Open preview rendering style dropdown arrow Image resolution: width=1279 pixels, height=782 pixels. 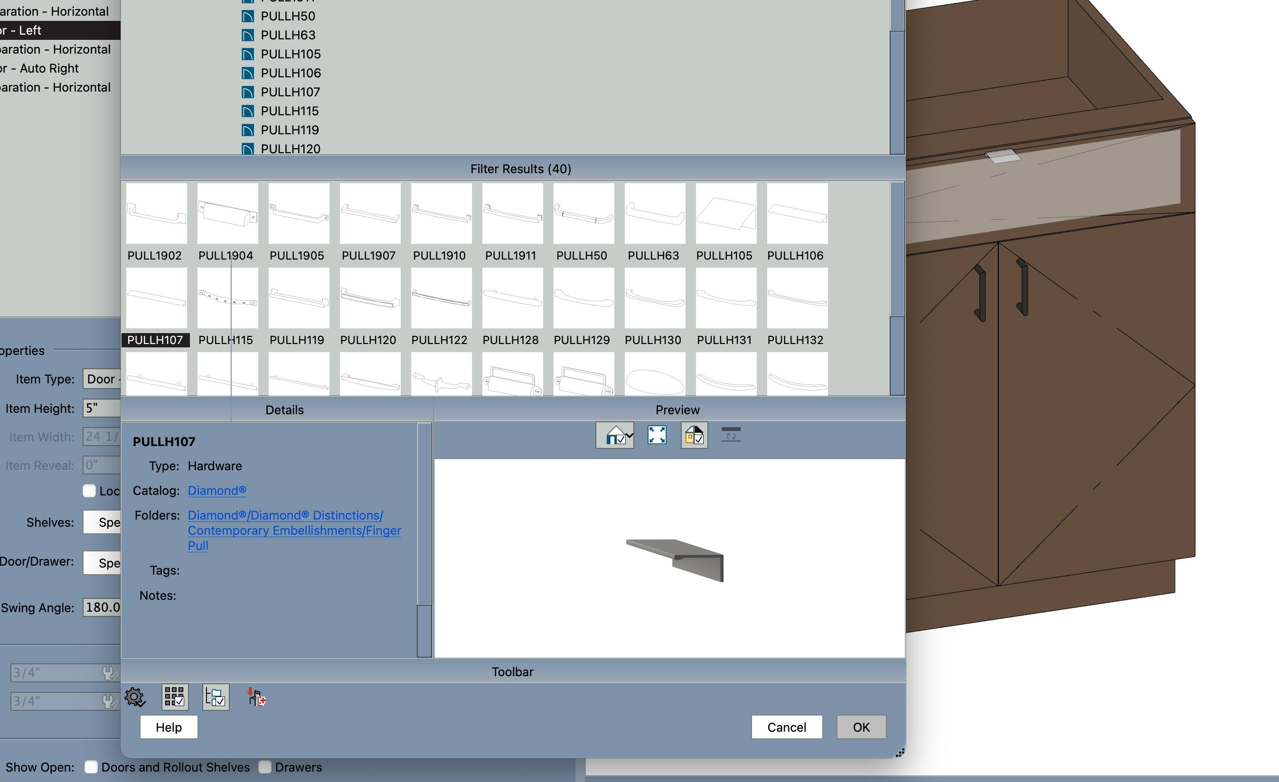[x=630, y=435]
